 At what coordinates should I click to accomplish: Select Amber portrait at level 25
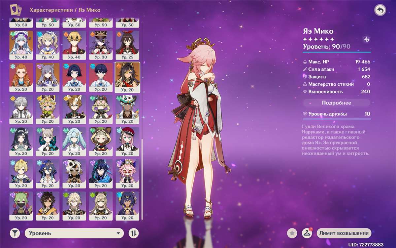pyautogui.click(x=127, y=46)
